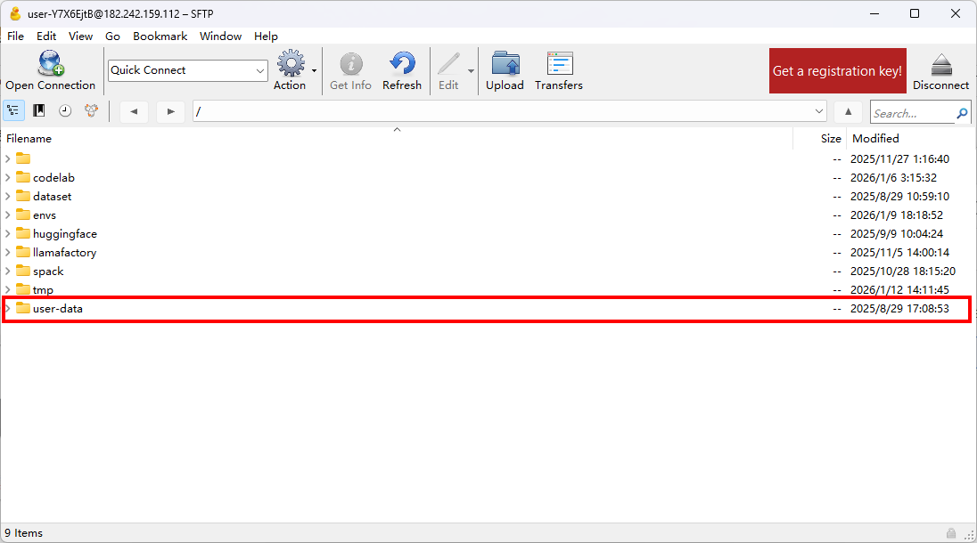Open the path dropdown in address bar
This screenshot has width=977, height=543.
click(819, 111)
